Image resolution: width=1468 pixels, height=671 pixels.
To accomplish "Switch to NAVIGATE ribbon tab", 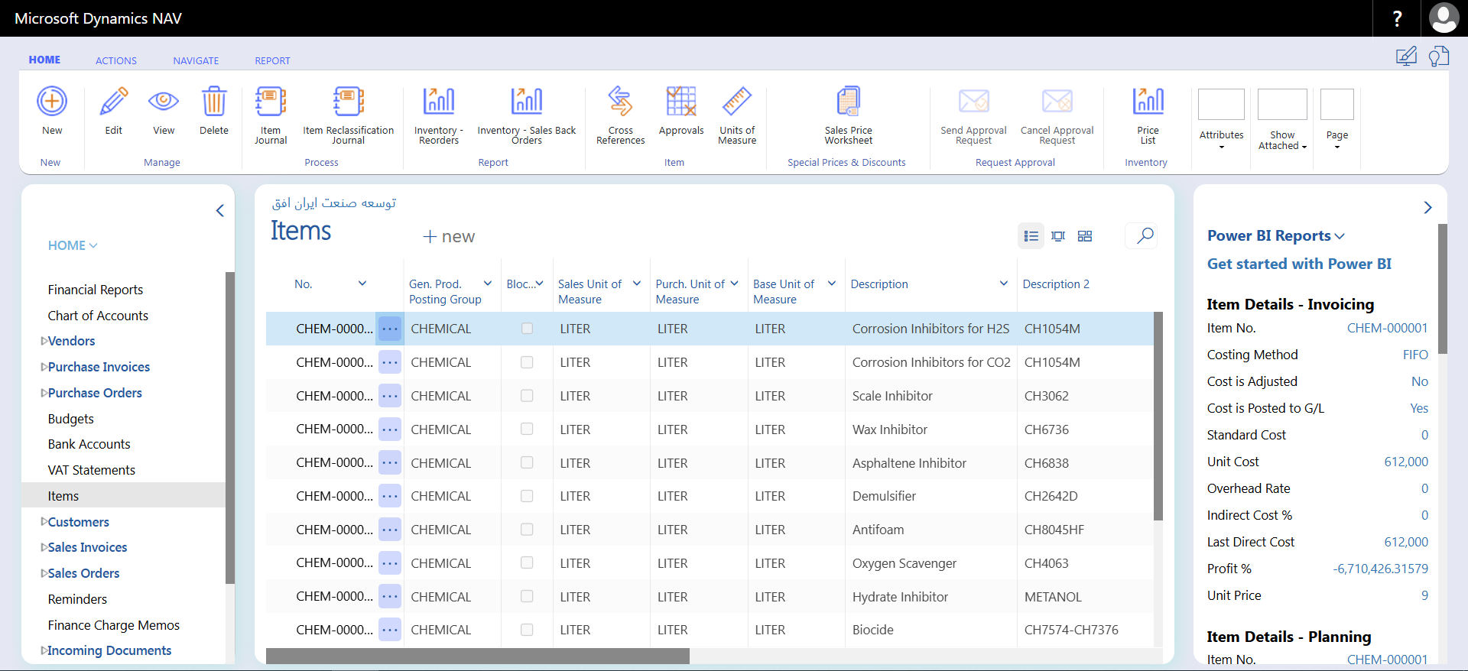I will click(196, 60).
